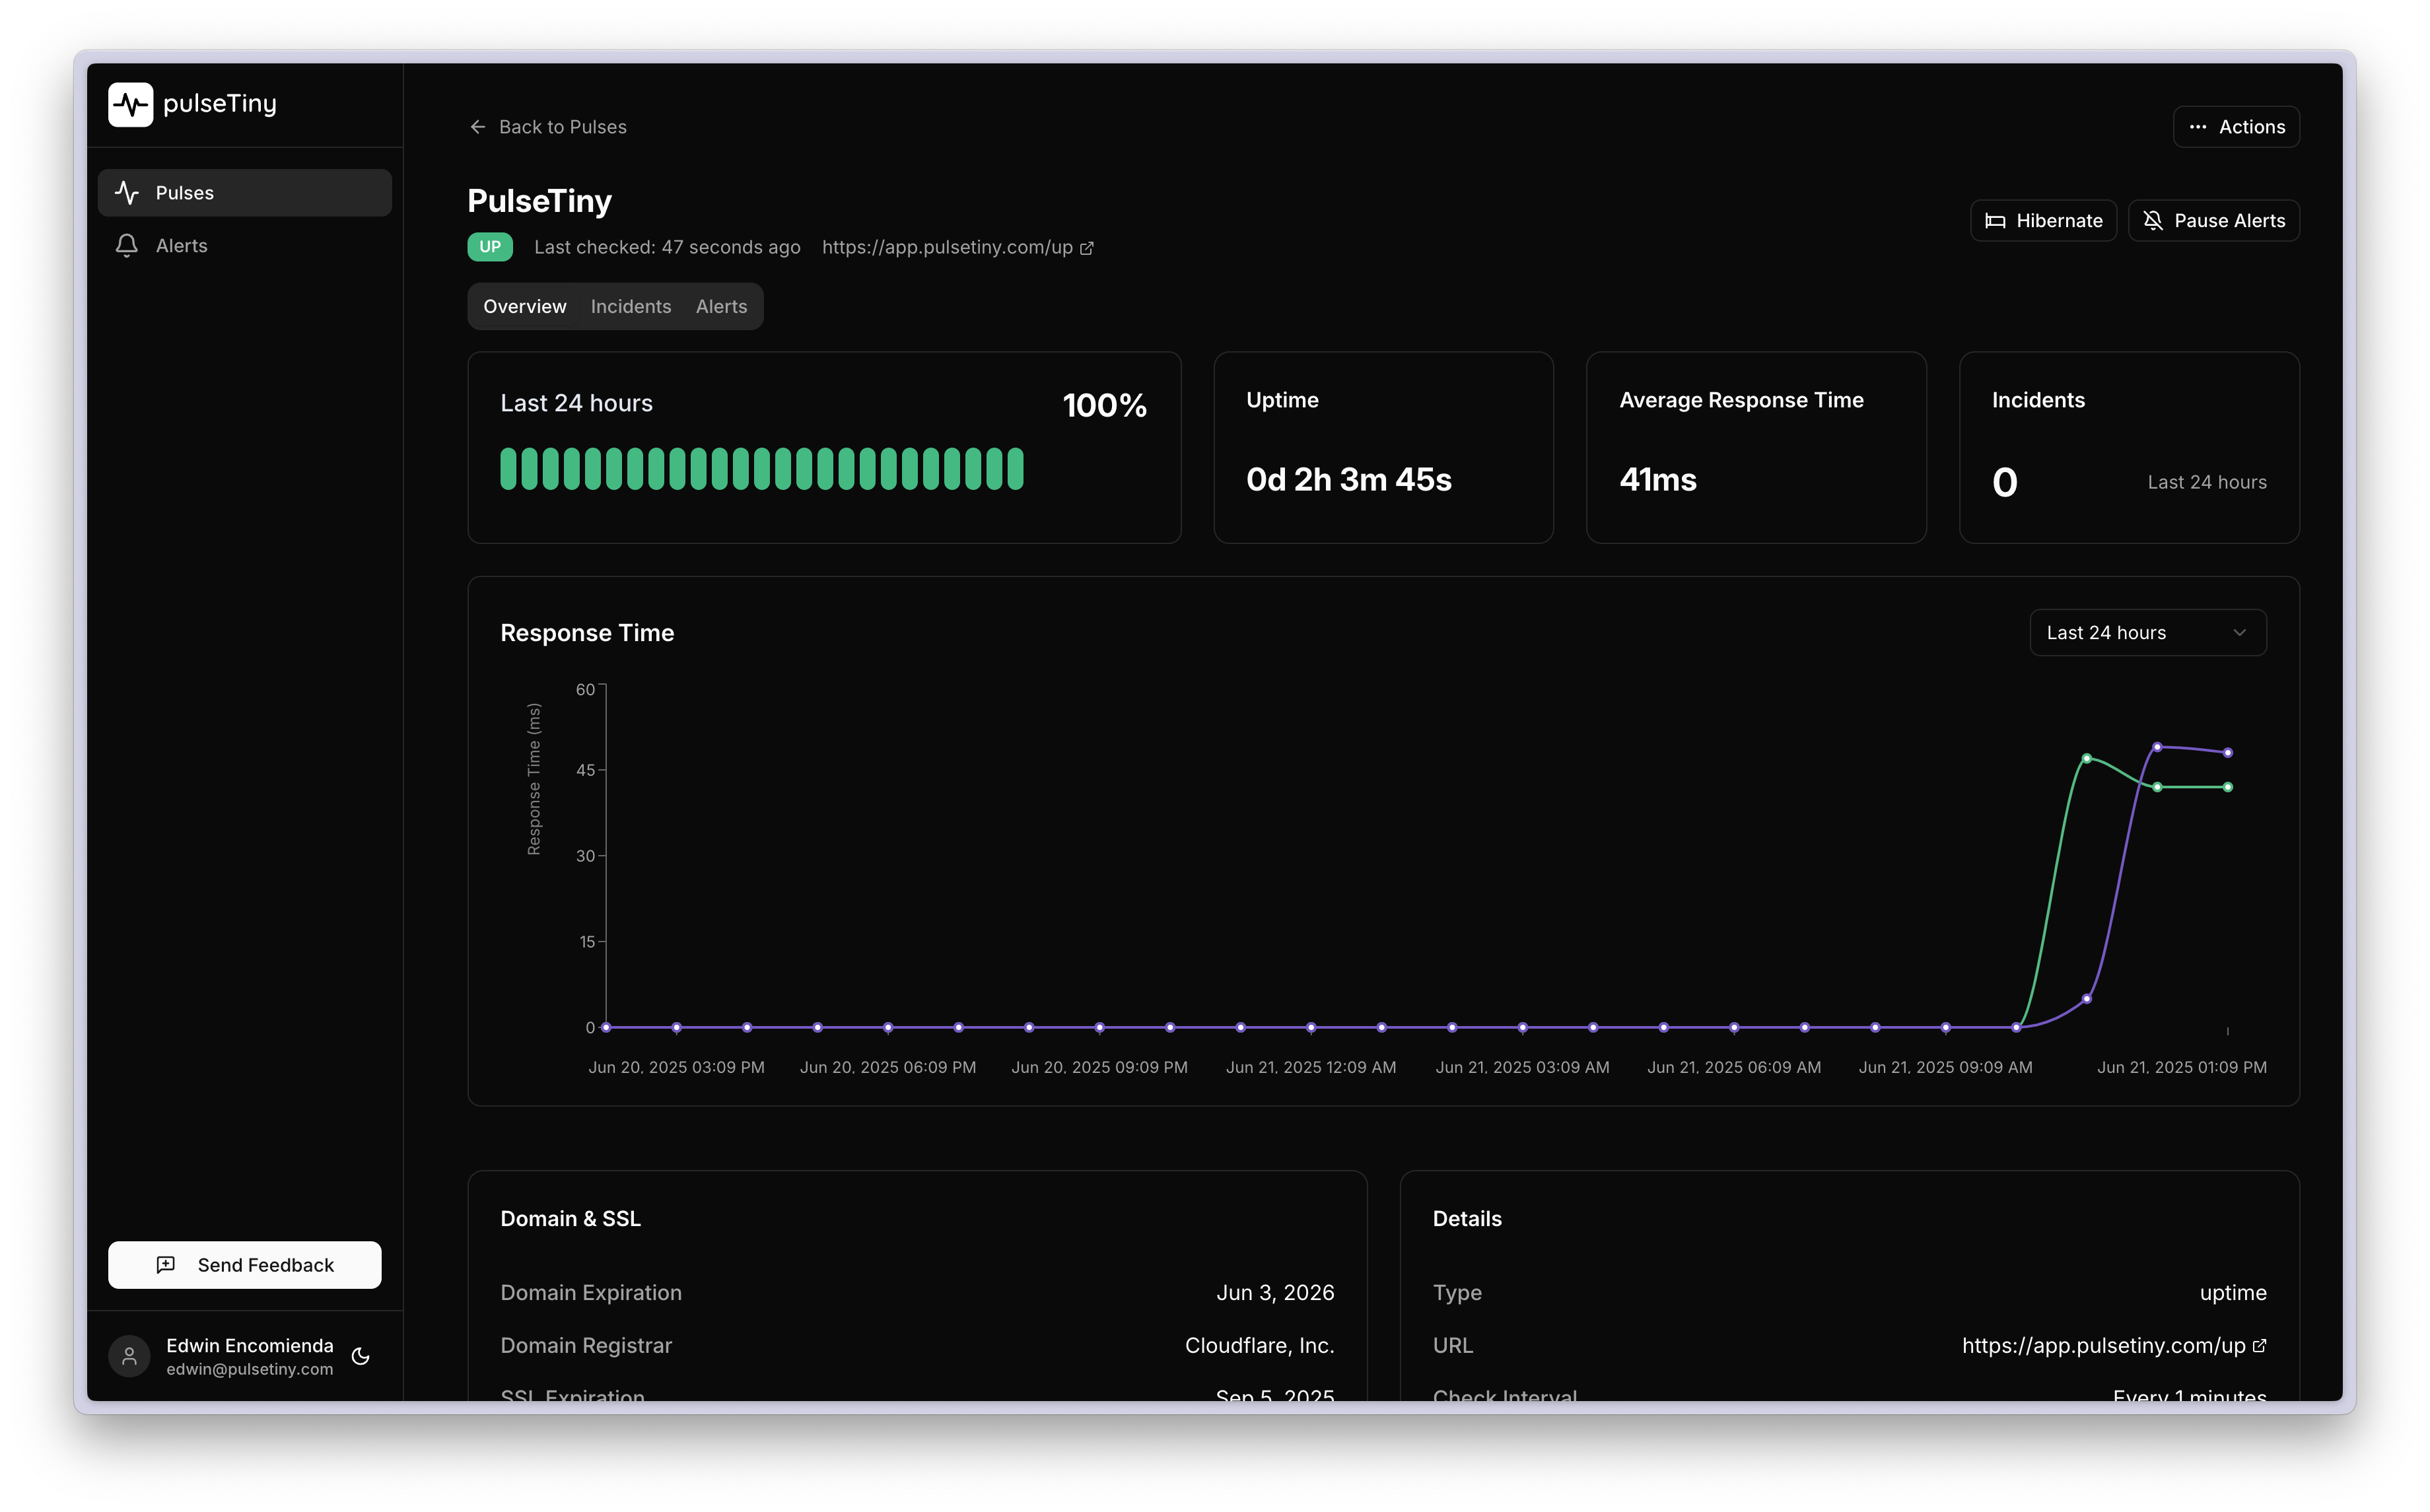Click the Send Feedback button

[x=245, y=1265]
